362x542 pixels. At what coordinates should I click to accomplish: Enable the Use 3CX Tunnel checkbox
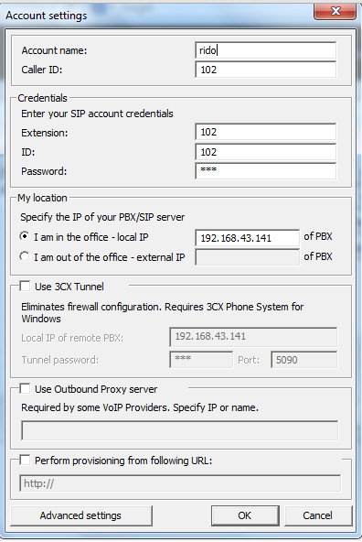25,287
